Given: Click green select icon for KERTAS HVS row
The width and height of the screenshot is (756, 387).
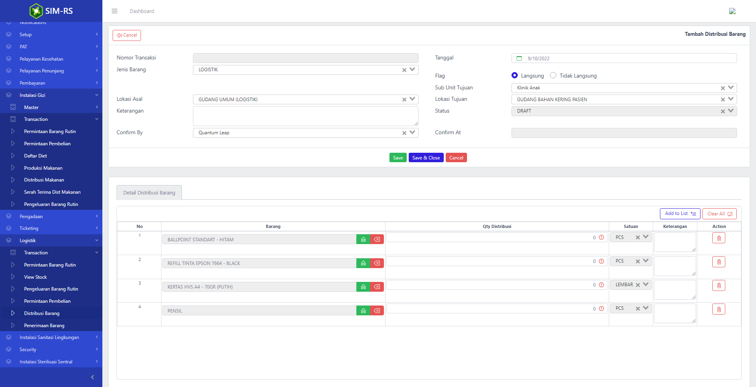Looking at the screenshot, I should click(x=363, y=287).
